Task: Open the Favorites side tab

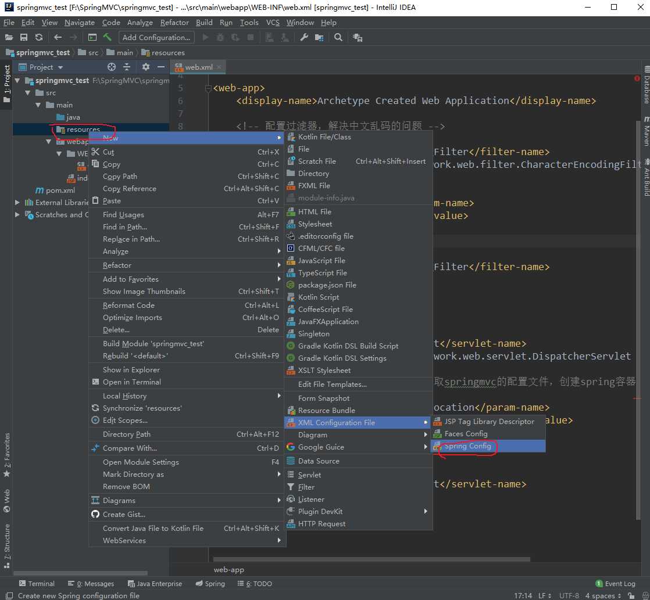Action: [7, 455]
